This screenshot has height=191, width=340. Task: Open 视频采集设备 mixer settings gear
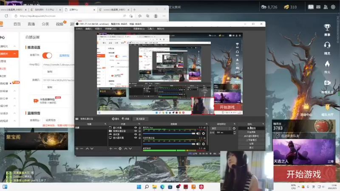coord(204,144)
